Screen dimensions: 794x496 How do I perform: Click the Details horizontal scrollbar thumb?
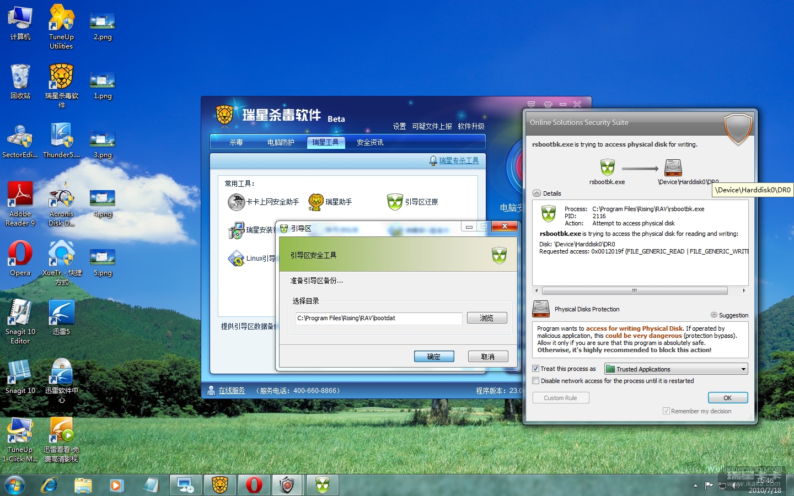coord(635,290)
